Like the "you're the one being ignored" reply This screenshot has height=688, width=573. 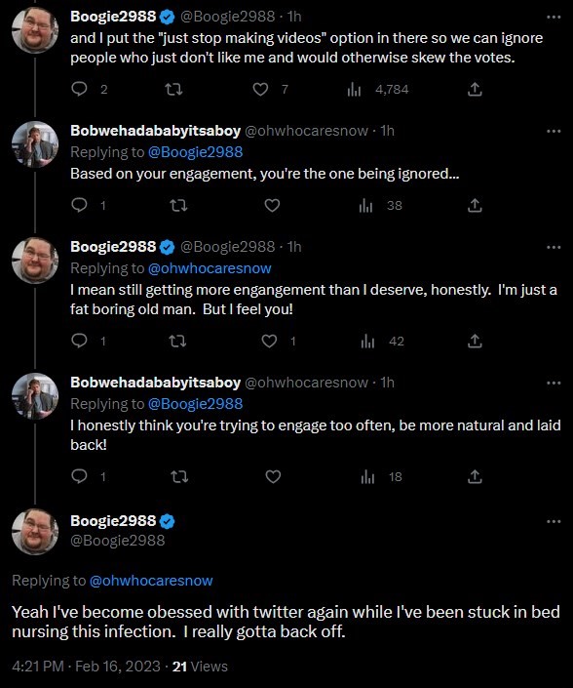pyautogui.click(x=272, y=205)
